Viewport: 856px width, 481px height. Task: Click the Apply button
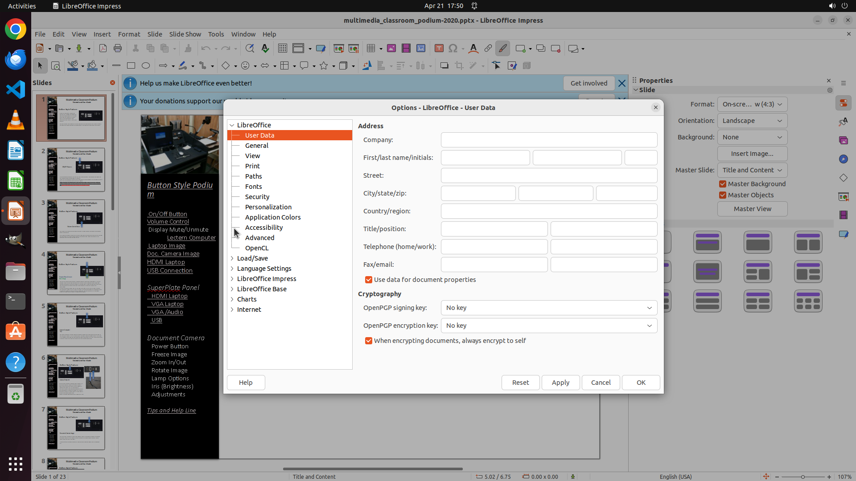pyautogui.click(x=560, y=383)
